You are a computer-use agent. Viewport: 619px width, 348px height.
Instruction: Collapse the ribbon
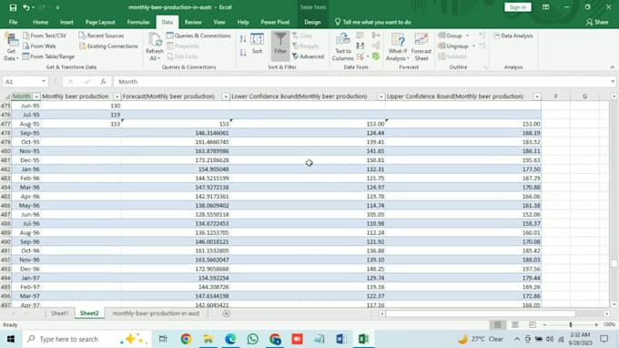(613, 67)
